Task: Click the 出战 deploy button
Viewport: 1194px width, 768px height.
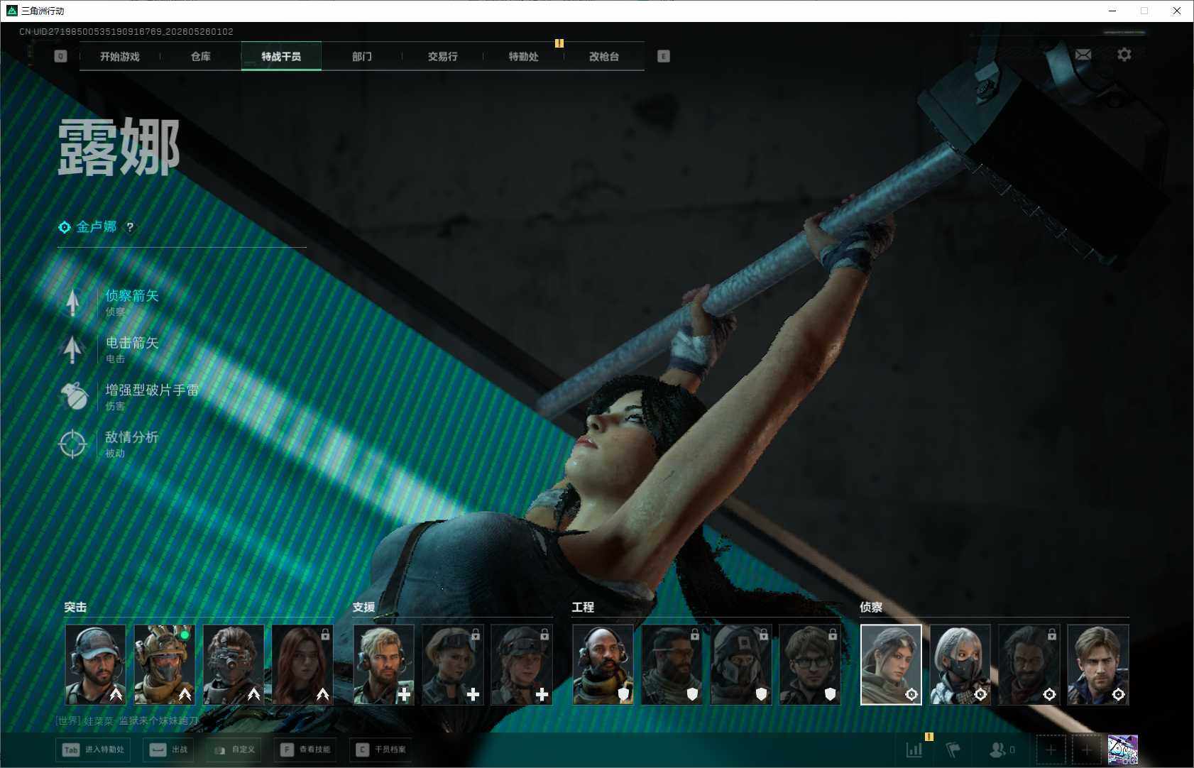Action: 170,750
